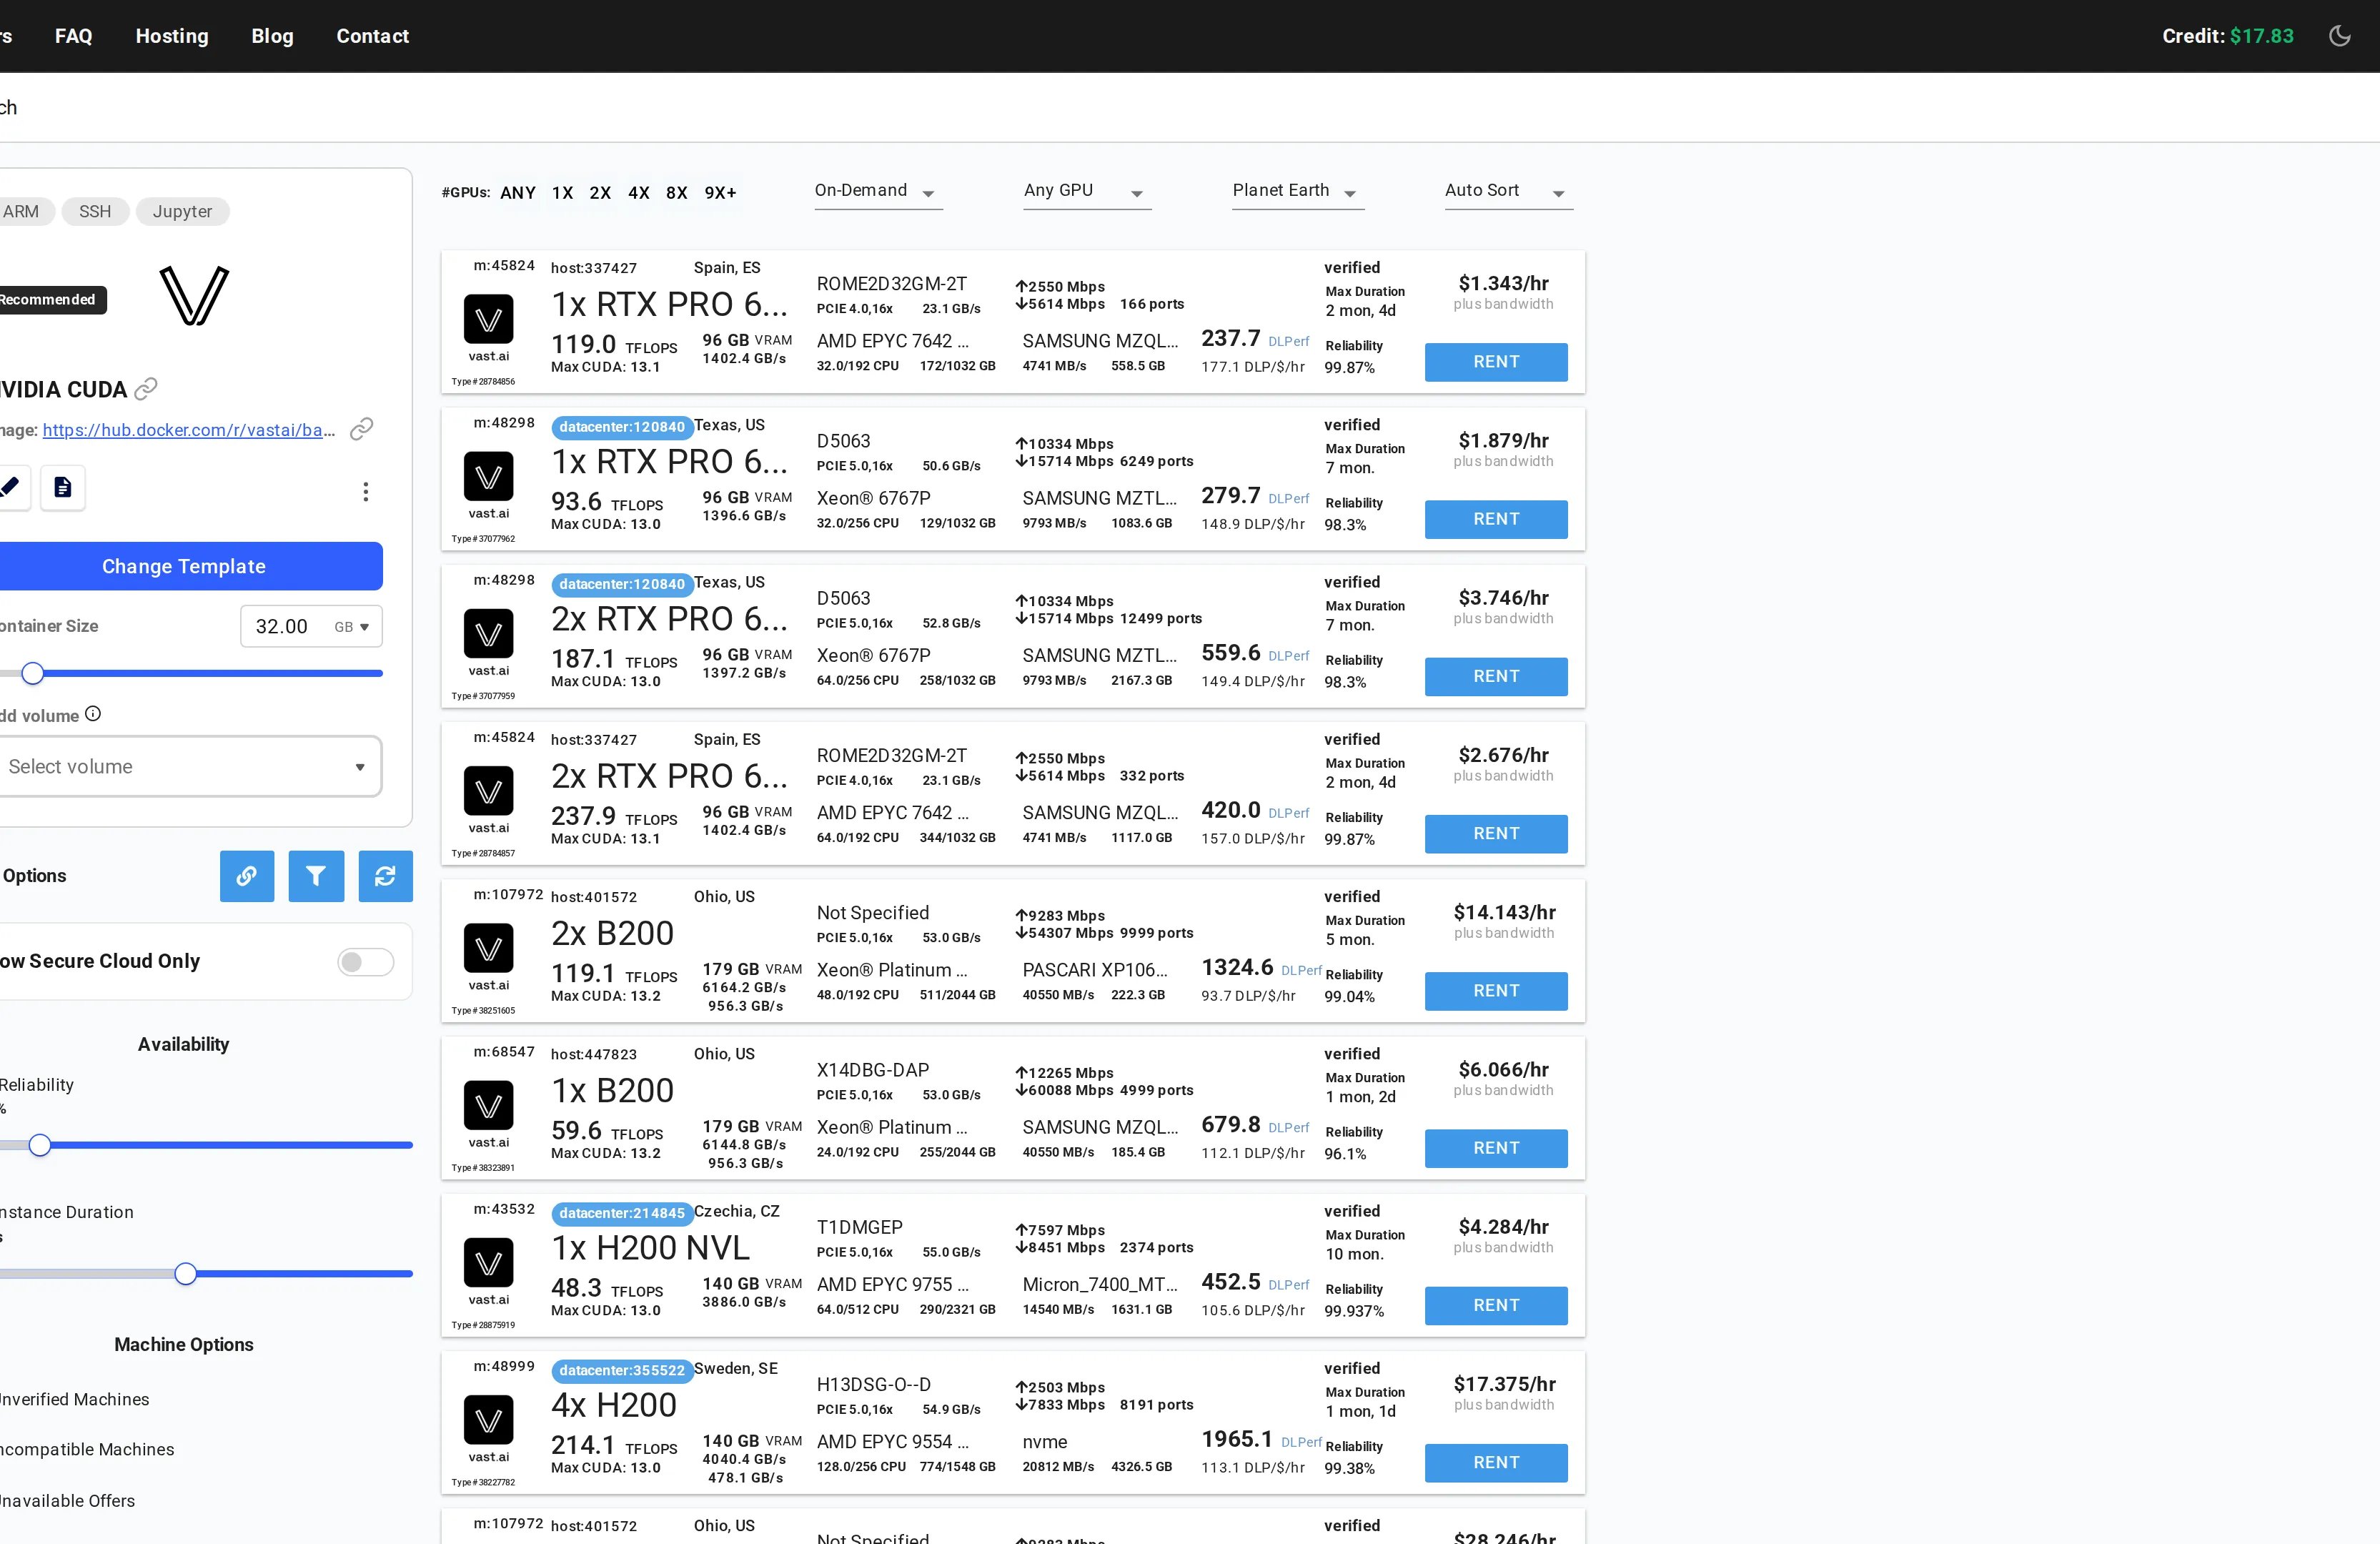This screenshot has height=1544, width=2380.
Task: Select 9X+ GPU count filter
Action: tap(721, 193)
